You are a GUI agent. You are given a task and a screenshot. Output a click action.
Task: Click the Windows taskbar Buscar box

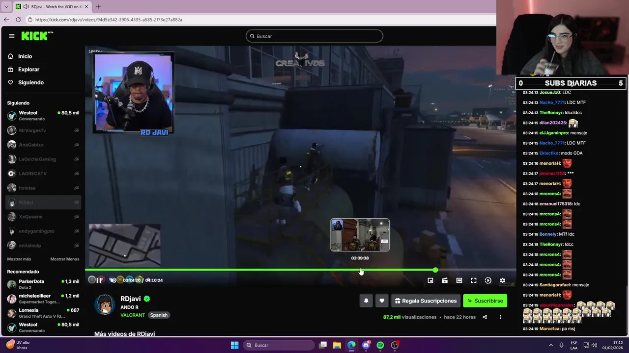[x=279, y=345]
